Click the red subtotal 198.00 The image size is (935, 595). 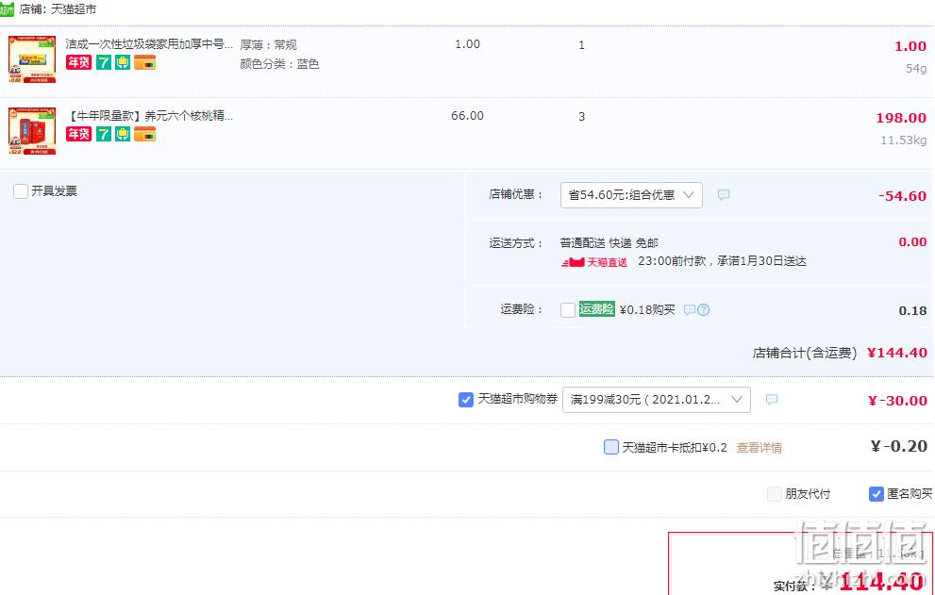[x=901, y=118]
